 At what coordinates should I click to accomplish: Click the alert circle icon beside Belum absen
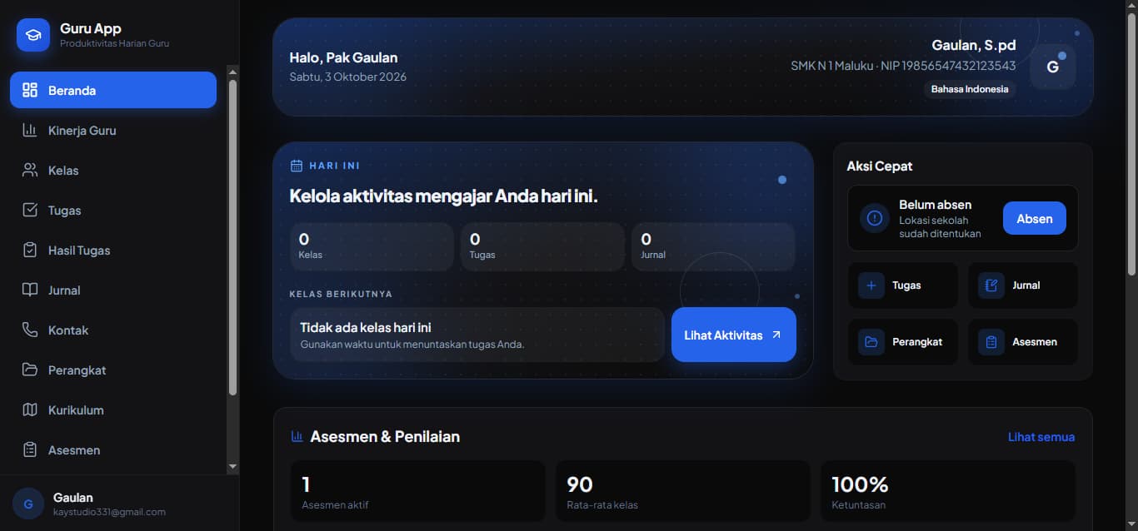[875, 218]
